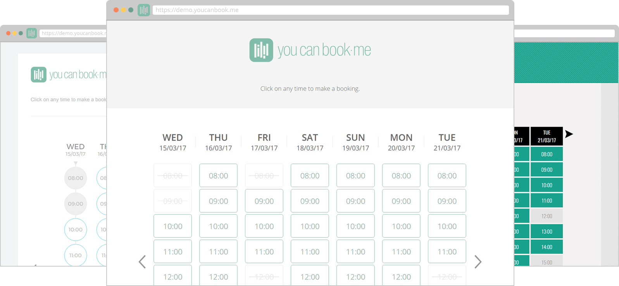Click the THU 16/03/17 column header
The image size is (619, 286).
[x=219, y=142]
